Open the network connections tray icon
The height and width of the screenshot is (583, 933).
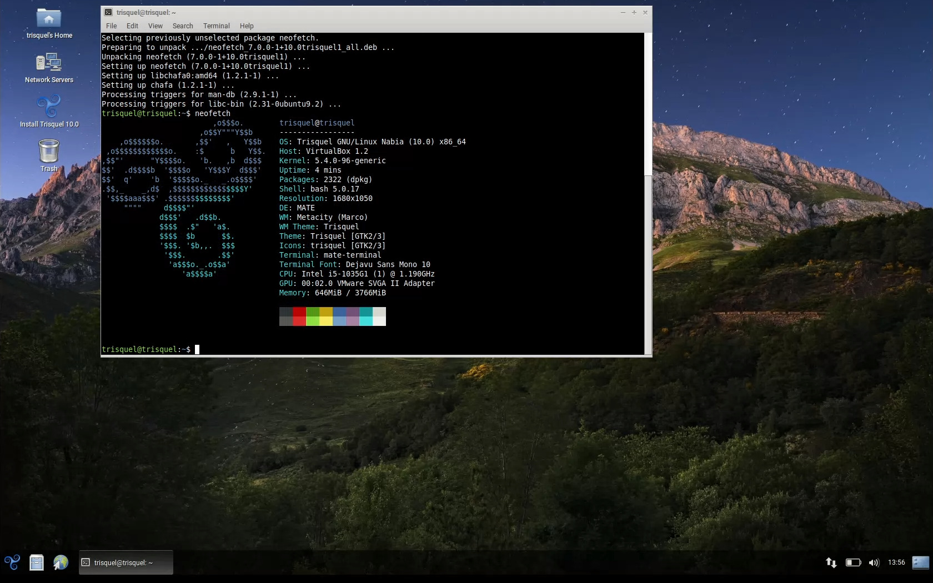pos(831,562)
